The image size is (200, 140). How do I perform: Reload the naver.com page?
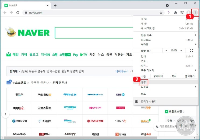pyautogui.click(x=18, y=13)
